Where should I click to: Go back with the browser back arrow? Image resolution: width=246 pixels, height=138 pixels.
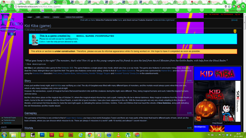tap(3, 7)
